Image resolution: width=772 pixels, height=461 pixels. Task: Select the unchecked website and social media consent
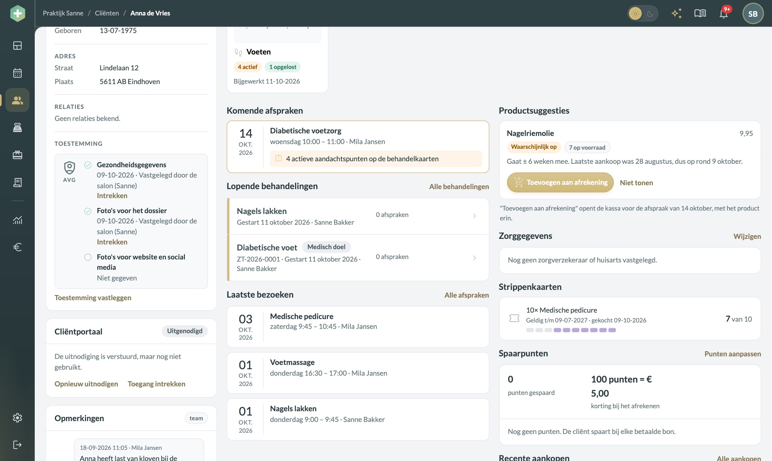coord(88,257)
